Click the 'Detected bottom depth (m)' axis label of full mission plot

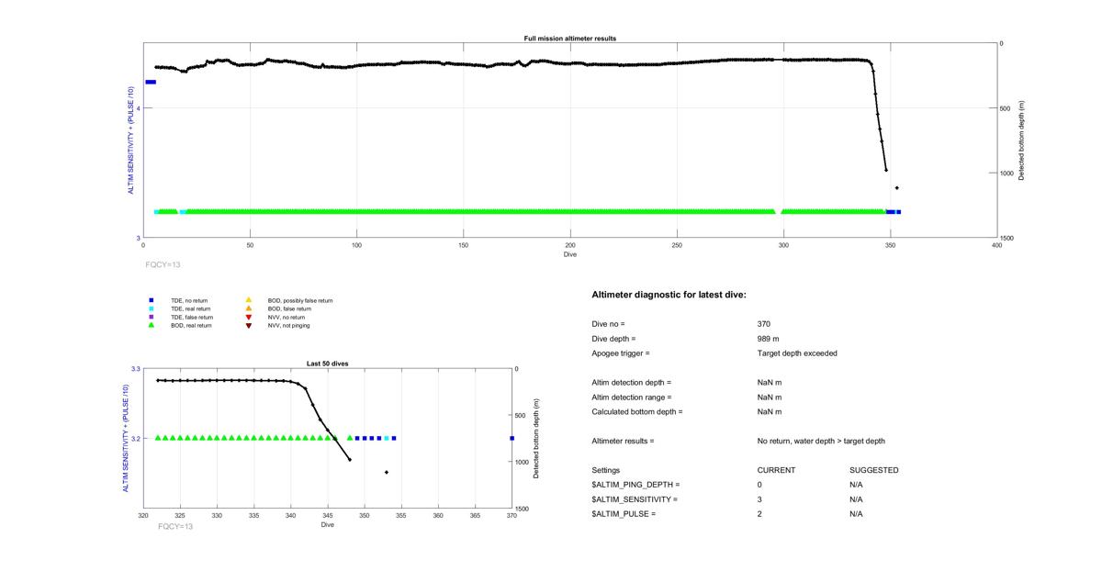tap(1022, 140)
